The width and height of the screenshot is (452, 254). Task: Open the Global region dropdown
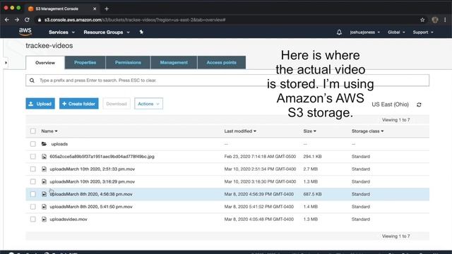coord(396,32)
